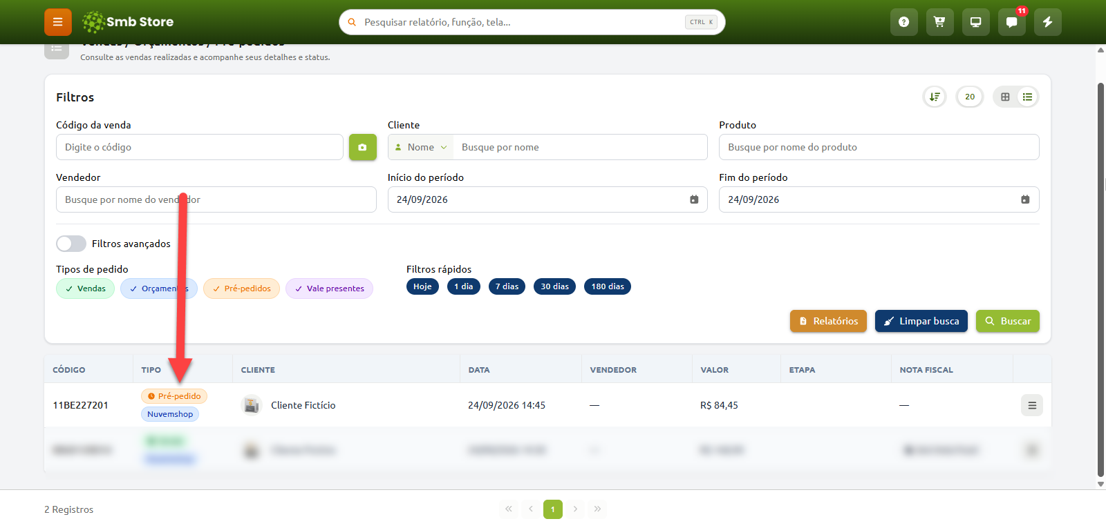Open the monitor screen icon
1106x528 pixels.
[976, 22]
